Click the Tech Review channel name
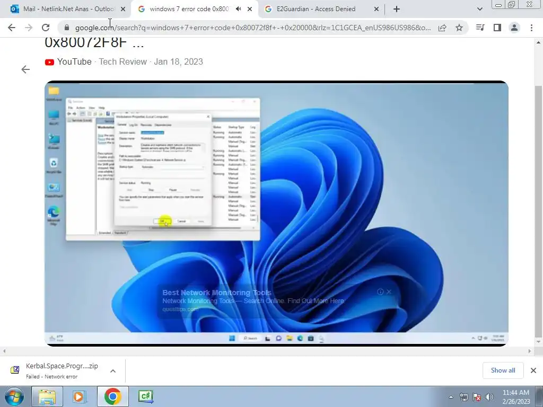 tap(123, 62)
